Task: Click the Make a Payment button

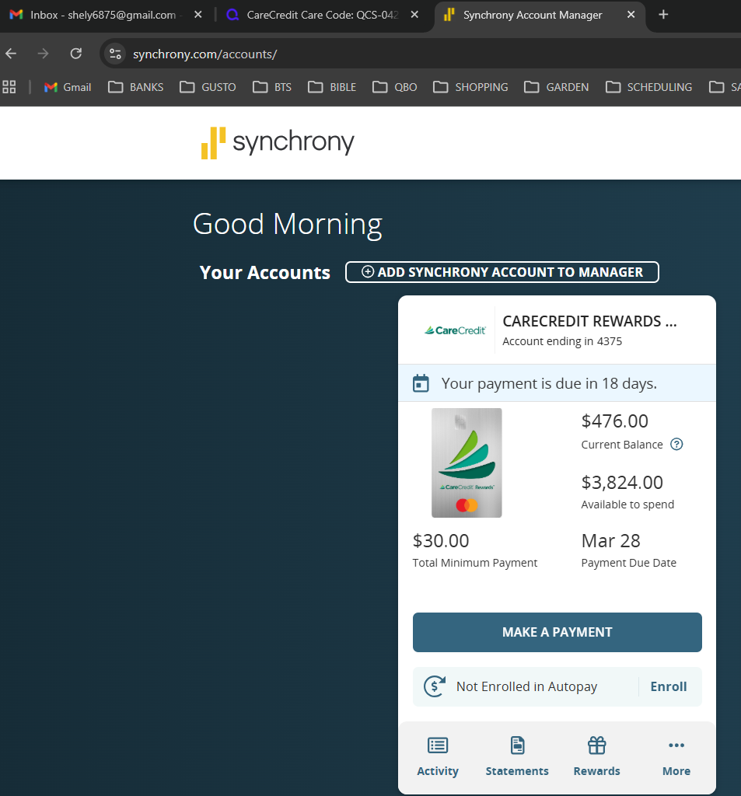Action: (x=557, y=632)
